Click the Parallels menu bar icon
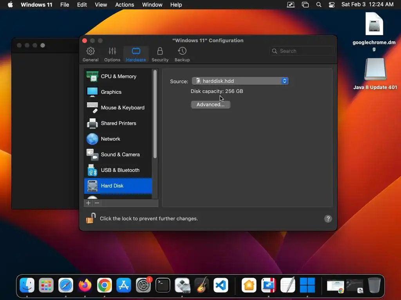 291,5
